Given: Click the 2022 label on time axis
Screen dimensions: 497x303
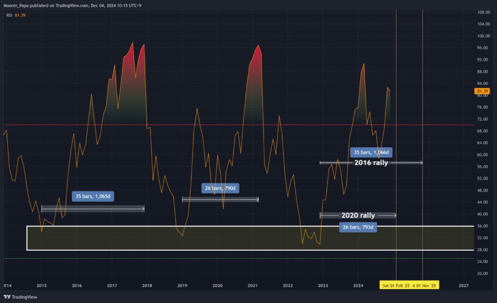Looking at the screenshot, I should [288, 286].
